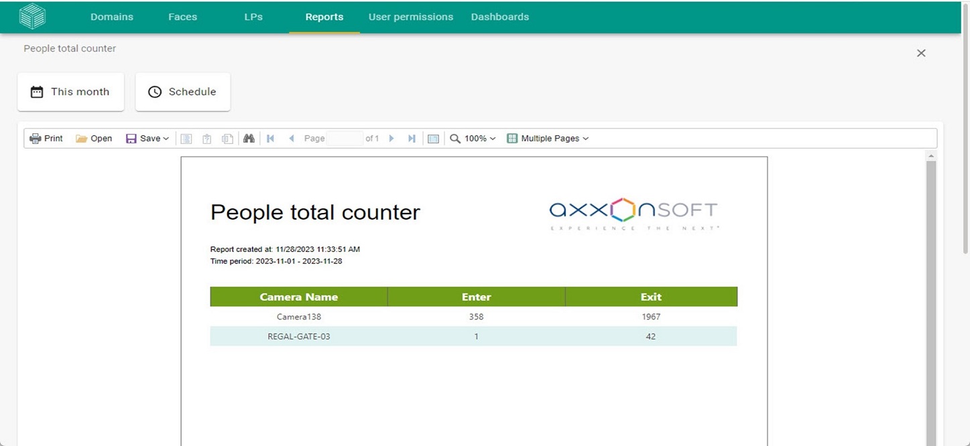Expand the Multiple Pages view dropdown
This screenshot has height=446, width=970.
click(x=548, y=139)
